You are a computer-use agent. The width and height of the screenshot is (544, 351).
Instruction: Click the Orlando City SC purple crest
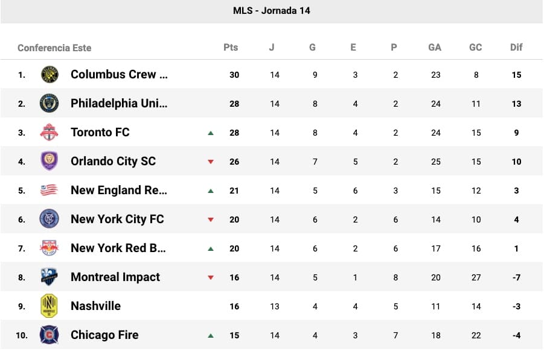pos(50,161)
